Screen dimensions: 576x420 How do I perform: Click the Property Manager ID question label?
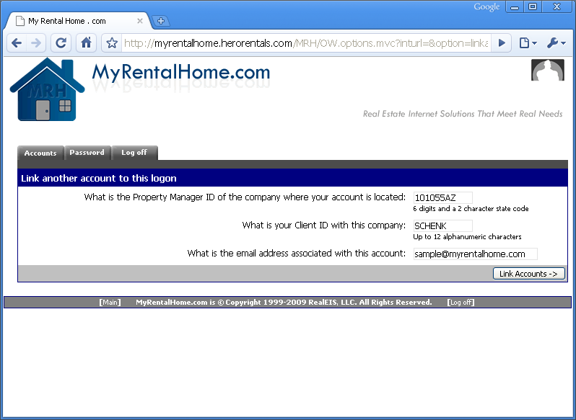point(245,197)
